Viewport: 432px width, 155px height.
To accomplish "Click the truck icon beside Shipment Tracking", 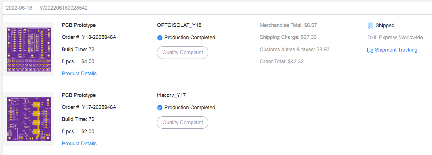I will click(x=370, y=50).
